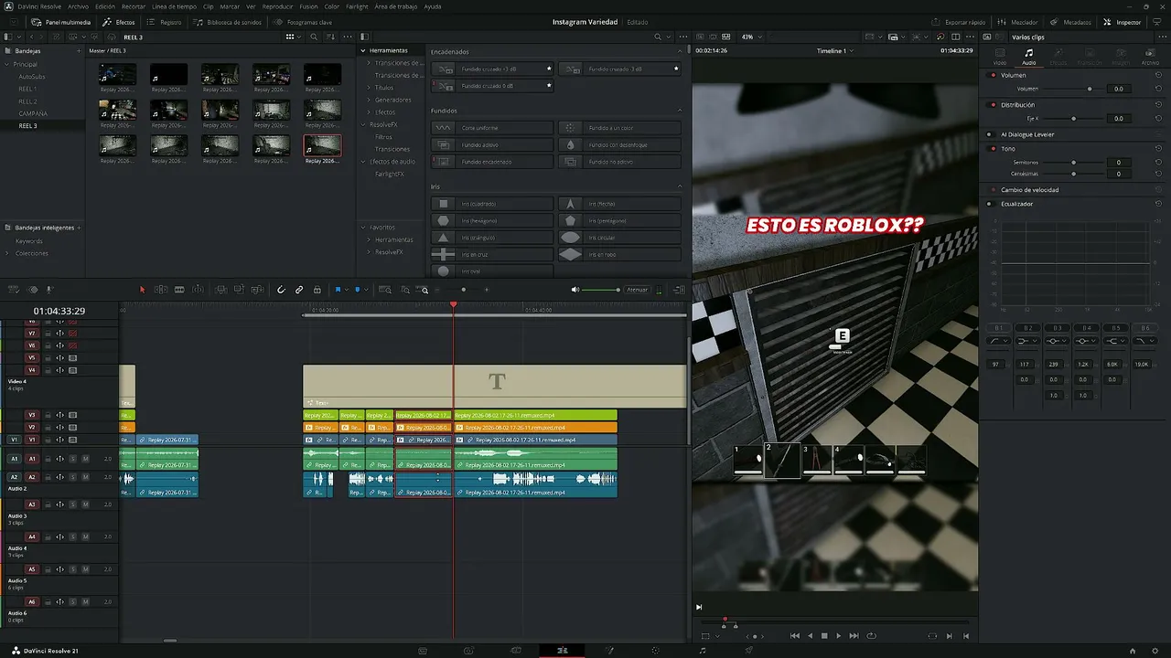Open the Timeline 1 selector dropdown

click(x=834, y=51)
